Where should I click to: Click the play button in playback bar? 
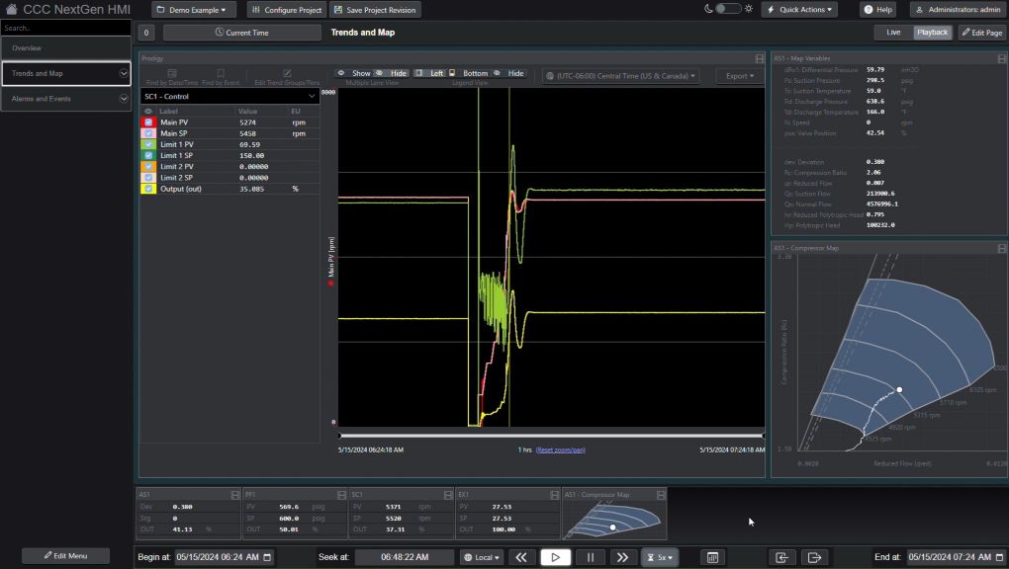(555, 557)
